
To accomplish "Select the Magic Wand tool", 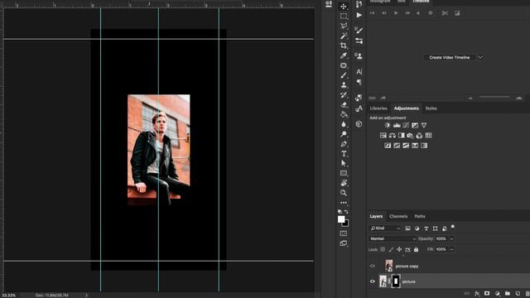I will coord(344,36).
